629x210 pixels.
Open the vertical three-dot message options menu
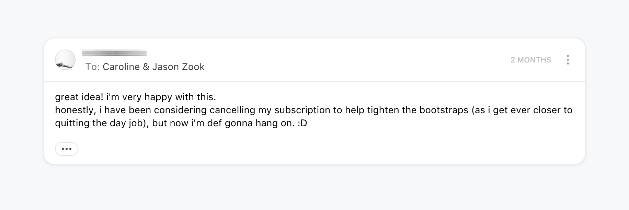point(568,60)
